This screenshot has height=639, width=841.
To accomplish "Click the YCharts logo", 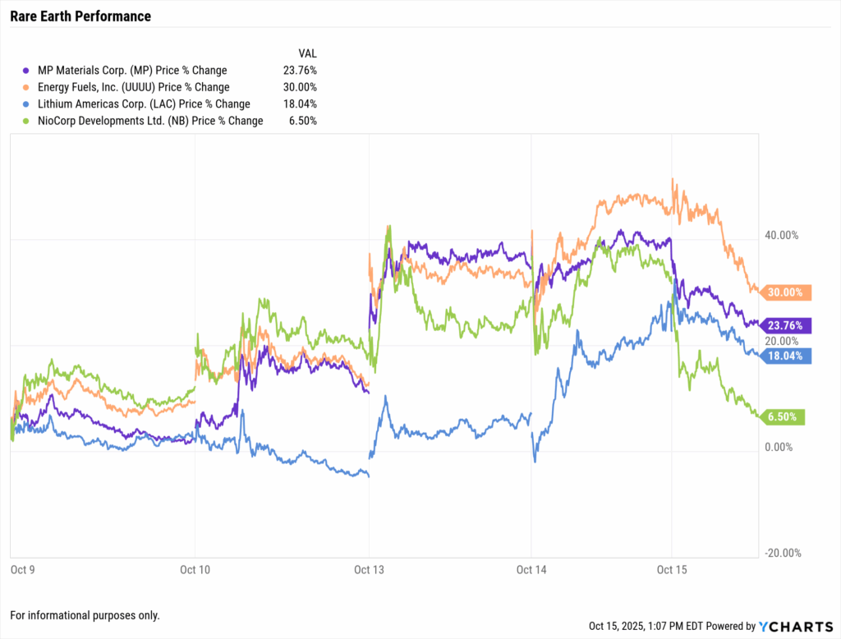I will [794, 626].
